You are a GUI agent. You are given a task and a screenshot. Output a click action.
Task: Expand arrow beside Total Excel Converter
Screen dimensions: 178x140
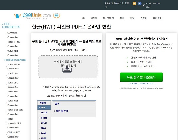(6, 66)
